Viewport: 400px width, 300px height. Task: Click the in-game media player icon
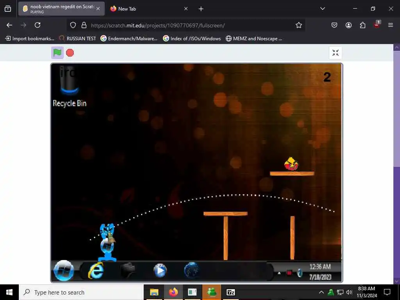[160, 271]
